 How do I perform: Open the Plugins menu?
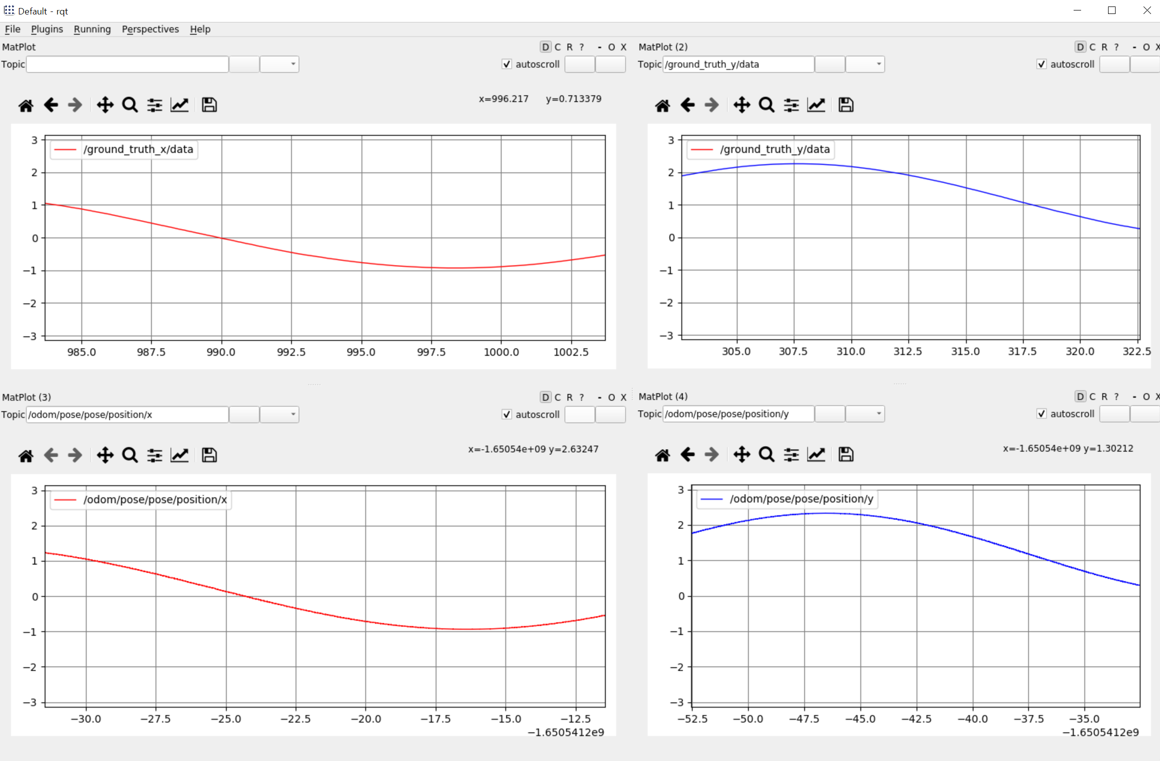[x=46, y=29]
